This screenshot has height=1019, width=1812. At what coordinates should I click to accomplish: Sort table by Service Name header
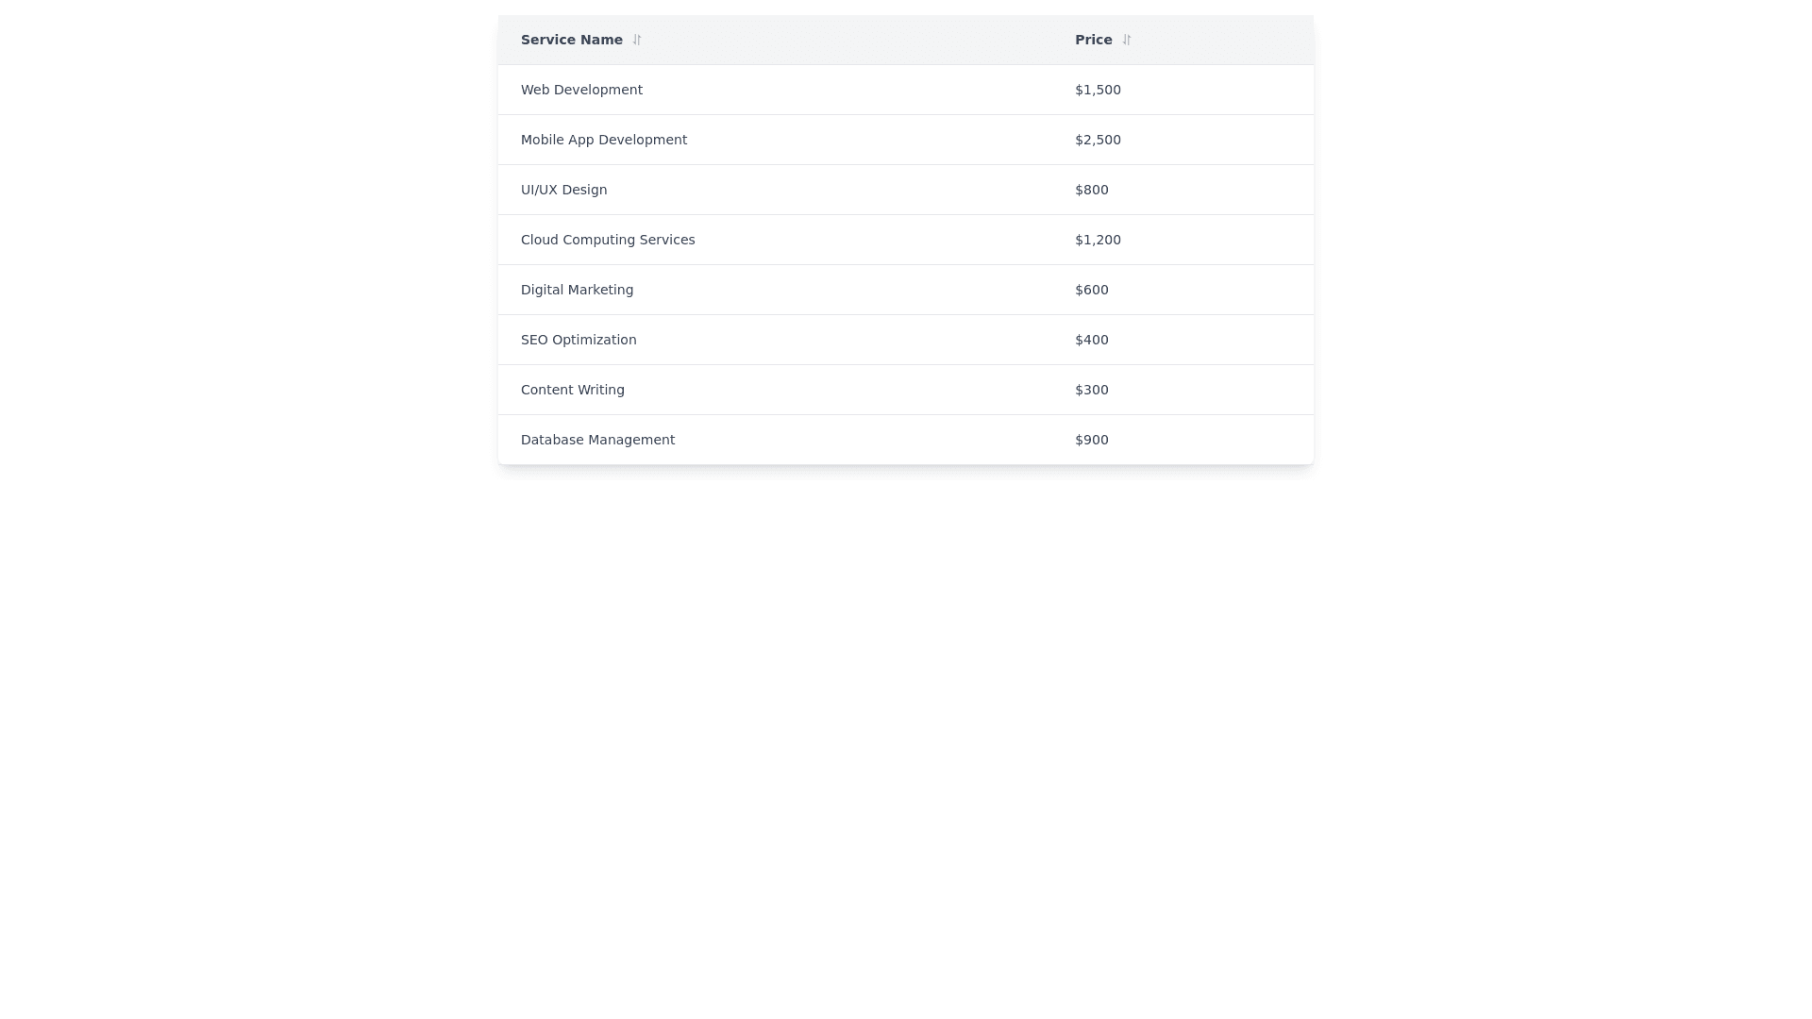click(x=571, y=40)
